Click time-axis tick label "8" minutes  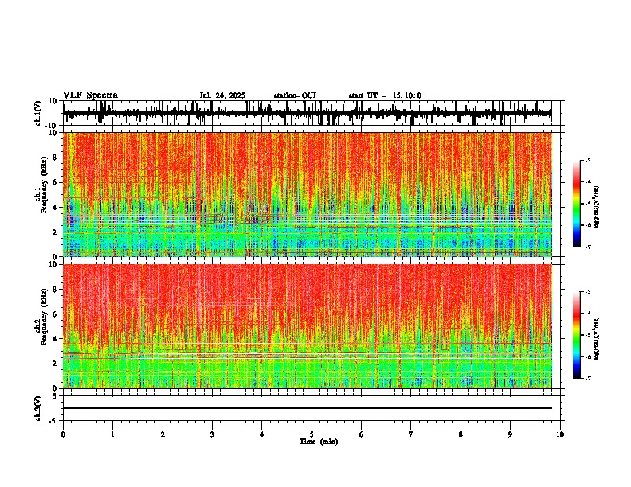coord(461,434)
